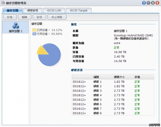Click 1.82 TB size of 硬碟 1

119,82
